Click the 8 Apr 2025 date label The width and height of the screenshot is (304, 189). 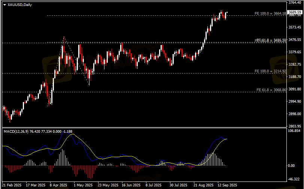point(58,185)
